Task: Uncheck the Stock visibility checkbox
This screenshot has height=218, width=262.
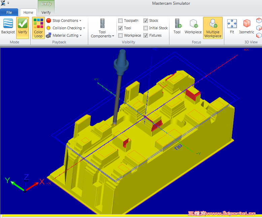Action: pos(145,21)
